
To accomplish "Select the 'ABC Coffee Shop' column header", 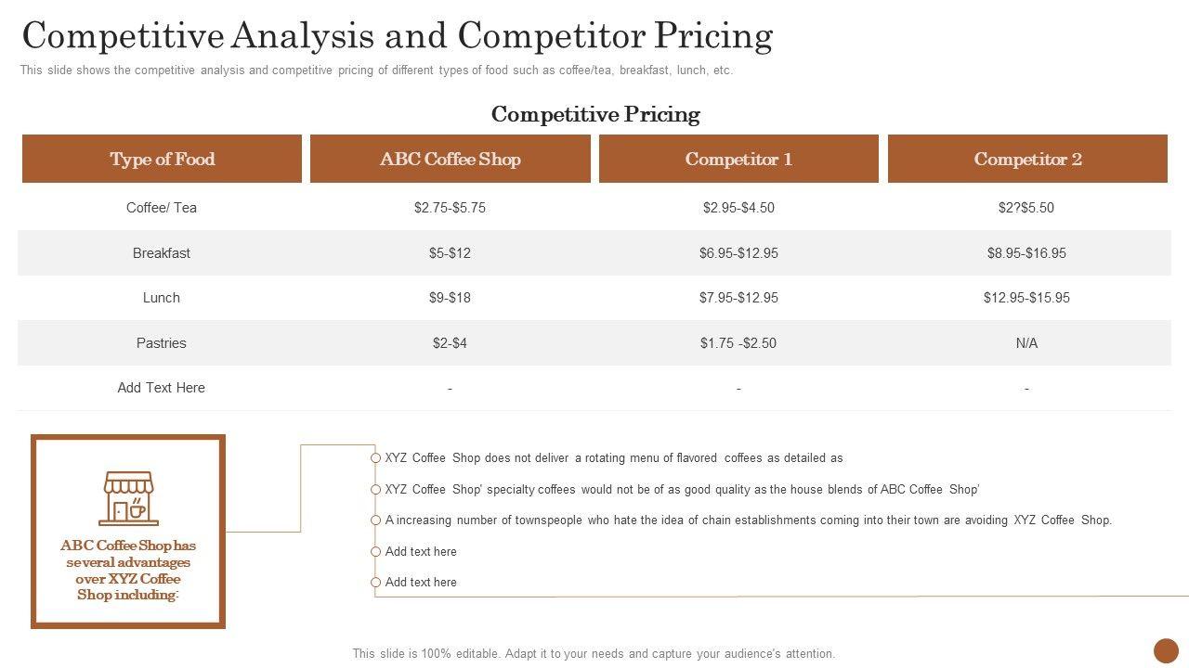I will tap(450, 159).
